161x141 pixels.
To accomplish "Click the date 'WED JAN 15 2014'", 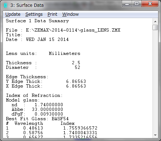I will coord(47,39).
